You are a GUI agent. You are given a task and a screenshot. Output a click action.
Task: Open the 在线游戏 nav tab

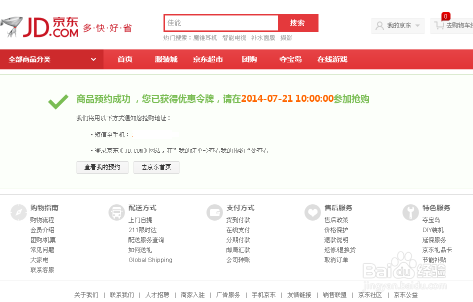[332, 59]
